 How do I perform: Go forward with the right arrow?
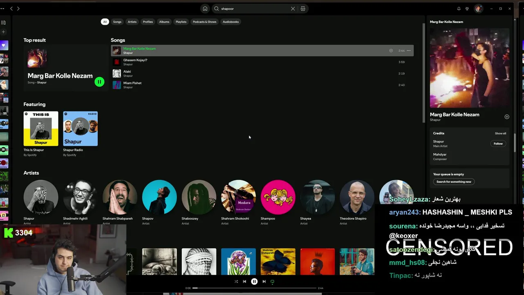(18, 9)
